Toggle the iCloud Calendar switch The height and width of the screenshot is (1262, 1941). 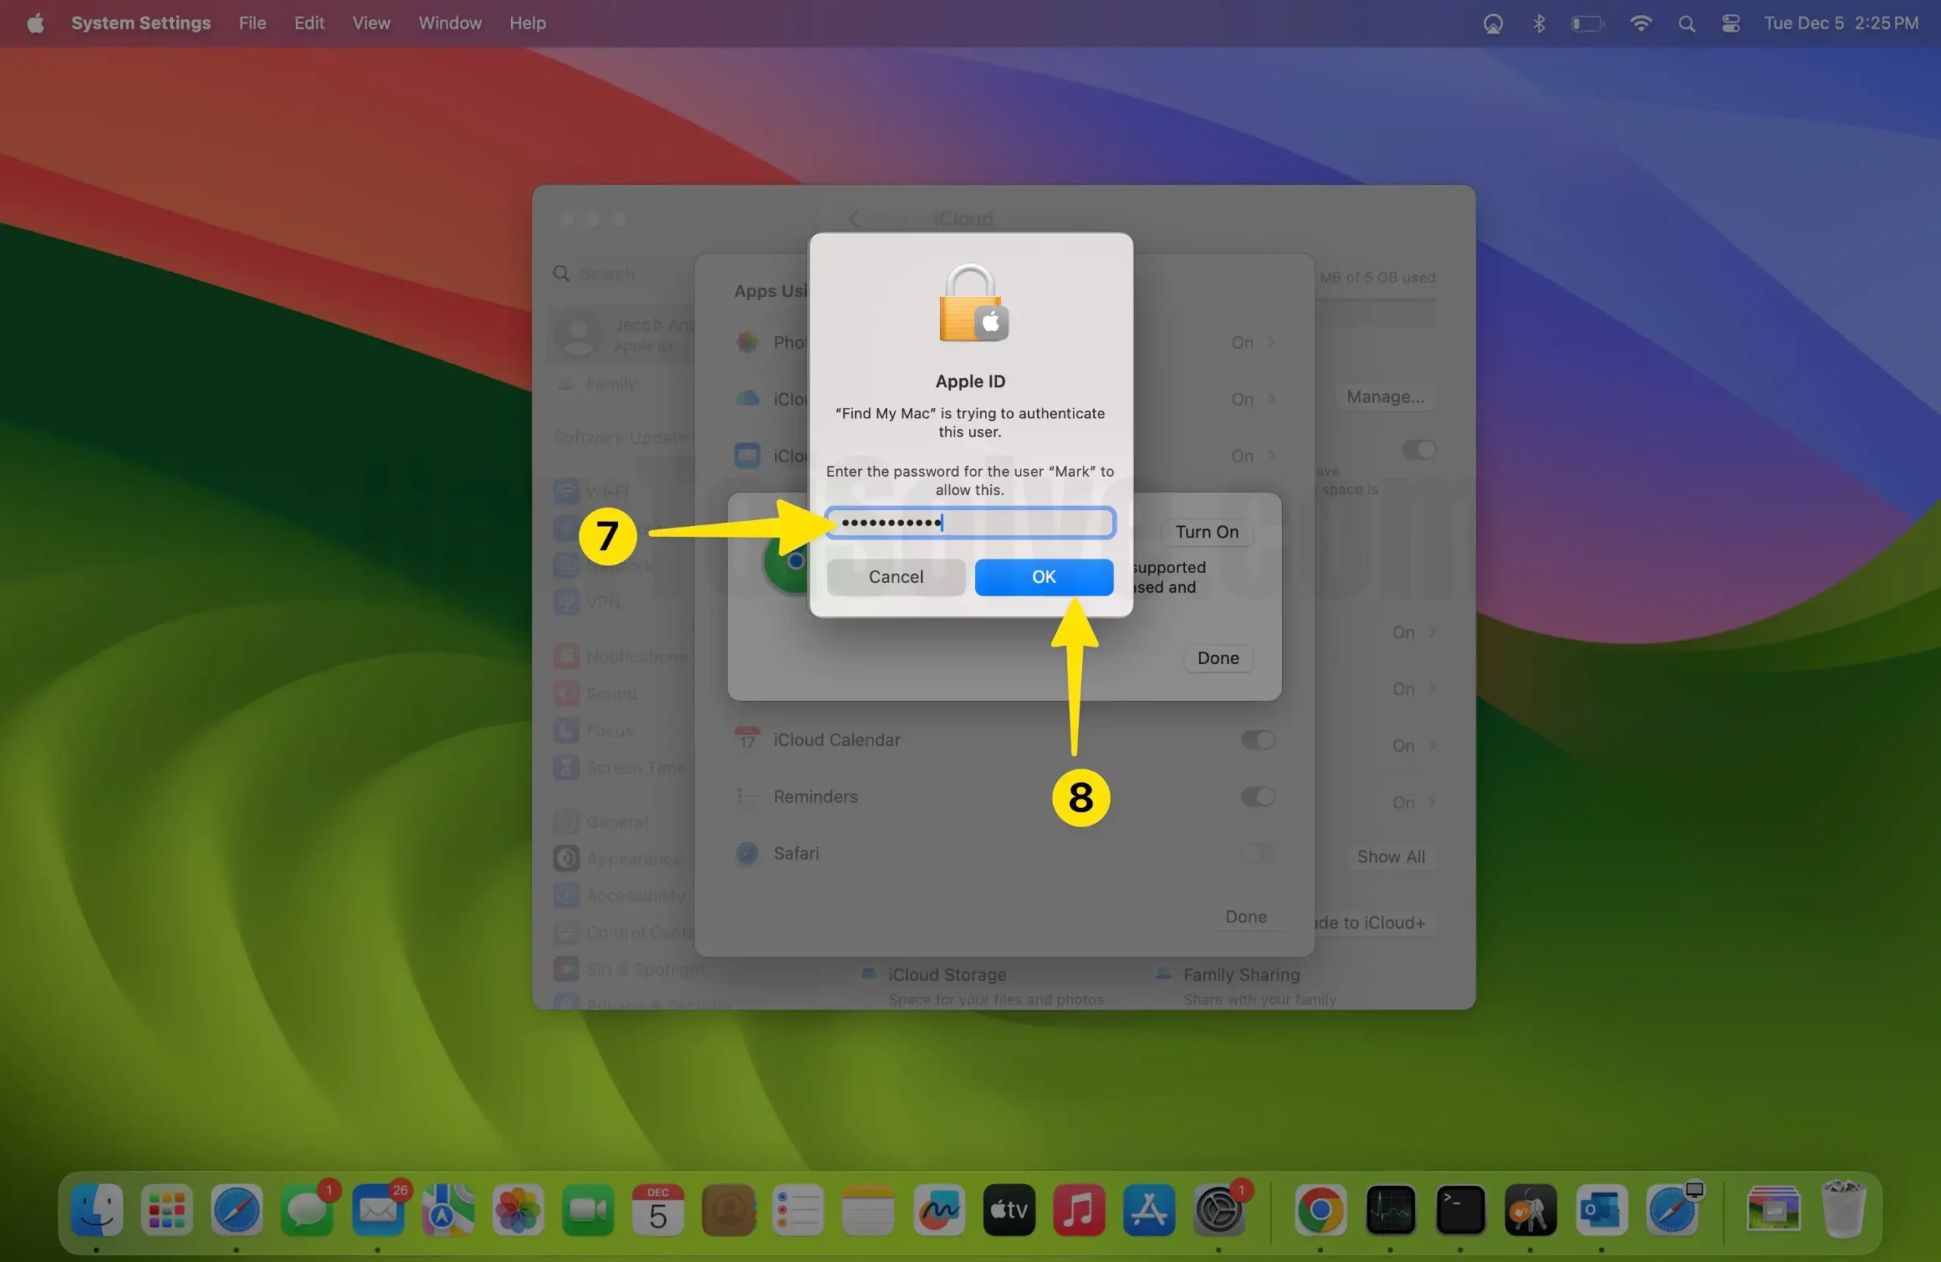tap(1257, 741)
